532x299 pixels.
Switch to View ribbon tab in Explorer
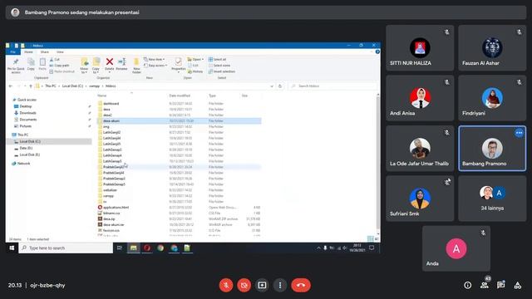60,51
